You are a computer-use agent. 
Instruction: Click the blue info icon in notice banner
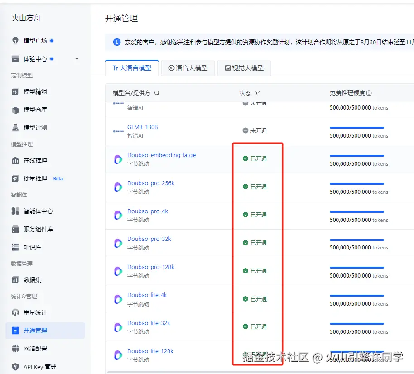pyautogui.click(x=117, y=42)
